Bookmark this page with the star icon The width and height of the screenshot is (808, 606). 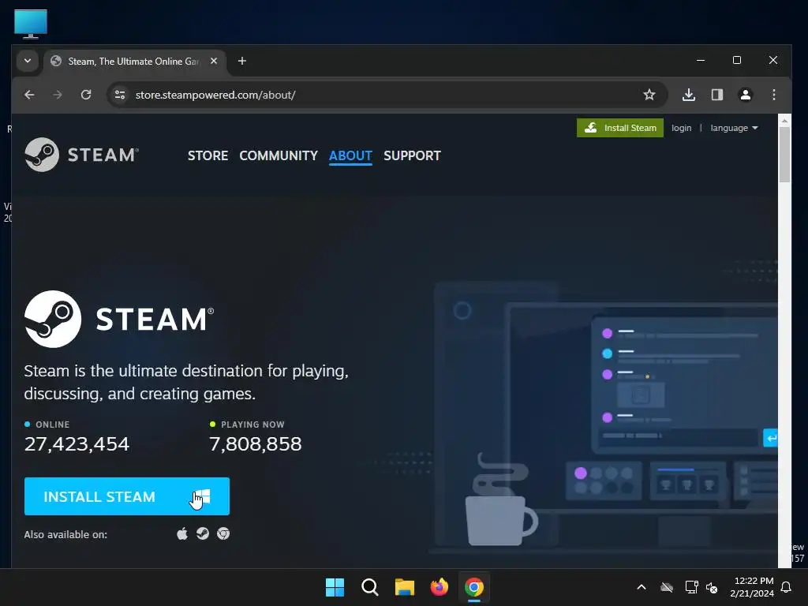pos(649,95)
